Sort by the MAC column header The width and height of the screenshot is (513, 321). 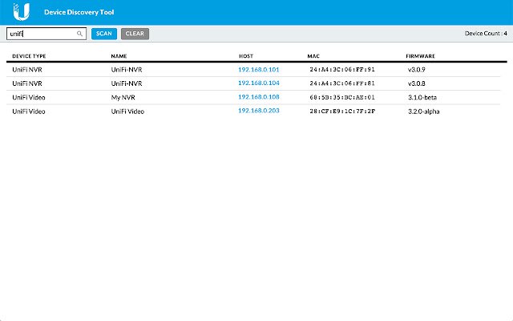(313, 56)
